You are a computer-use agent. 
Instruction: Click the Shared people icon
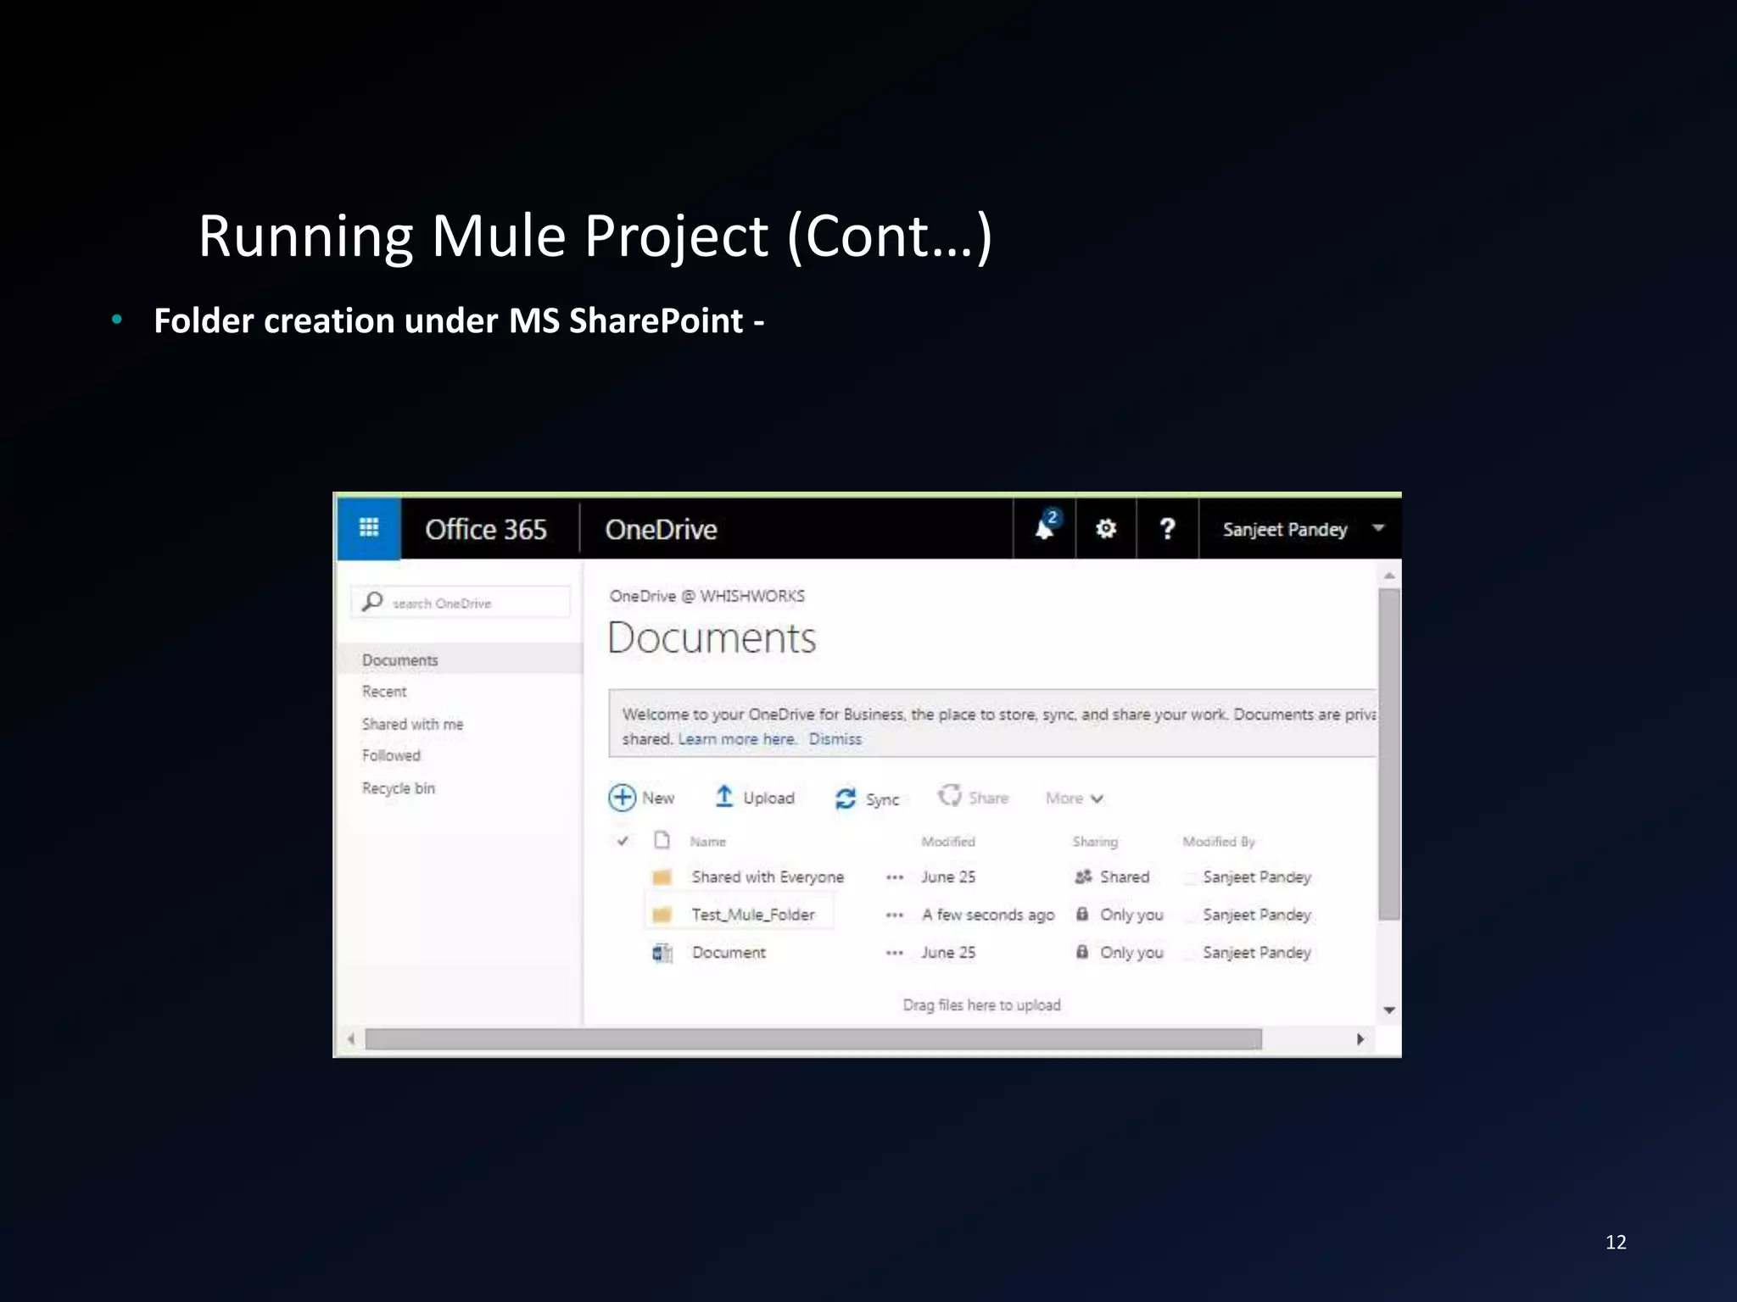[x=1083, y=876]
